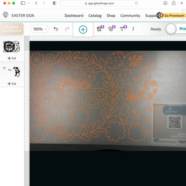Open the Community menu item
The width and height of the screenshot is (186, 186).
pyautogui.click(x=130, y=15)
